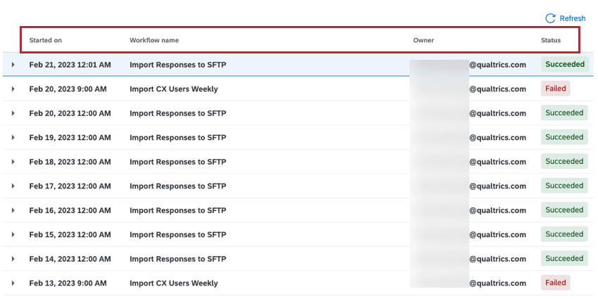Click Succeeded badge on Feb 18 row
The height and width of the screenshot is (299, 598).
click(564, 161)
